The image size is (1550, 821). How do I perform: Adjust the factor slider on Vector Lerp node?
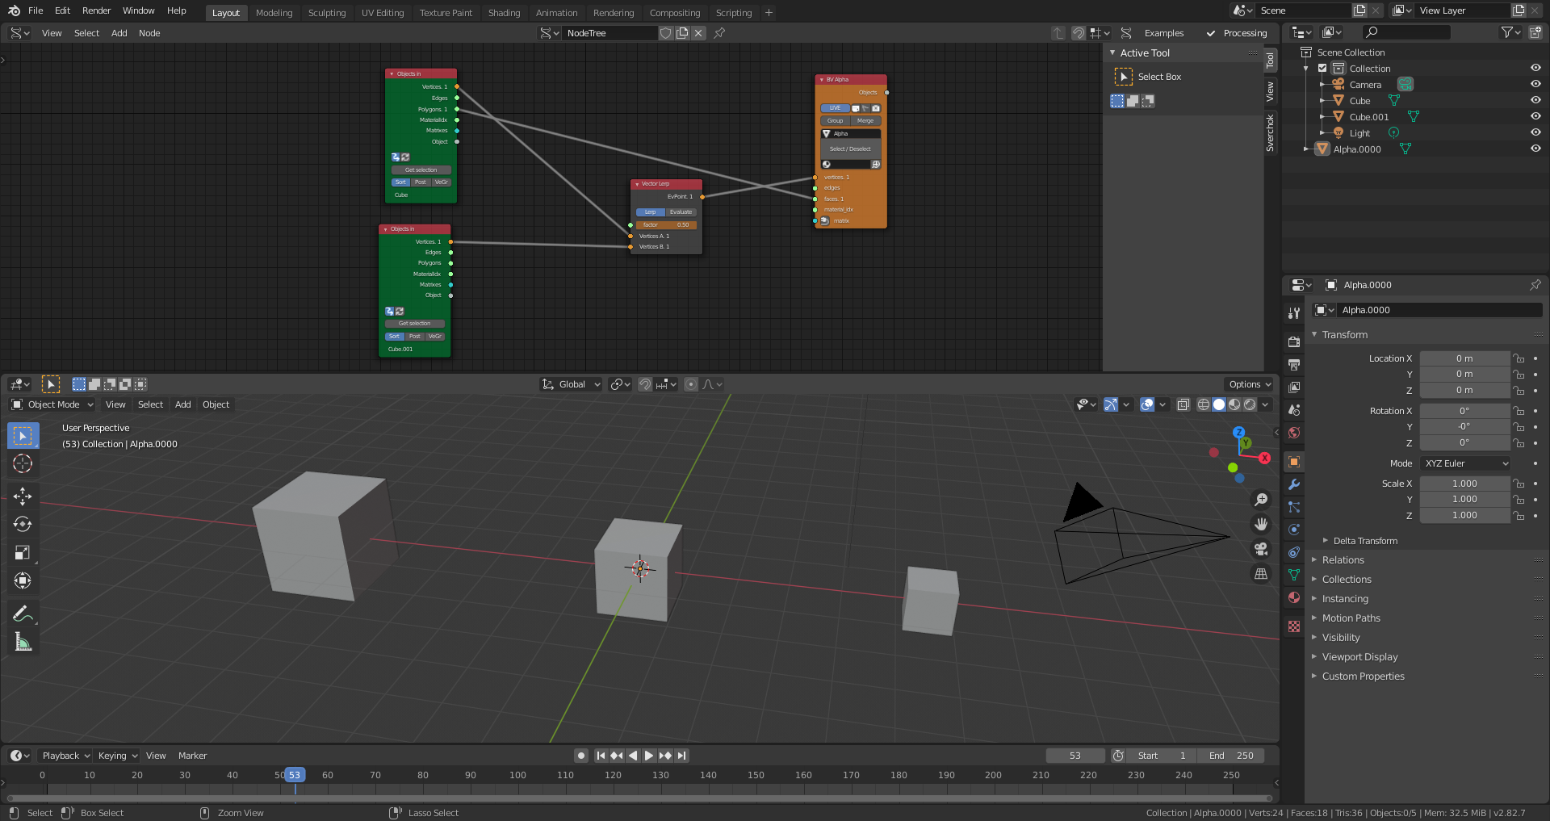coord(665,224)
